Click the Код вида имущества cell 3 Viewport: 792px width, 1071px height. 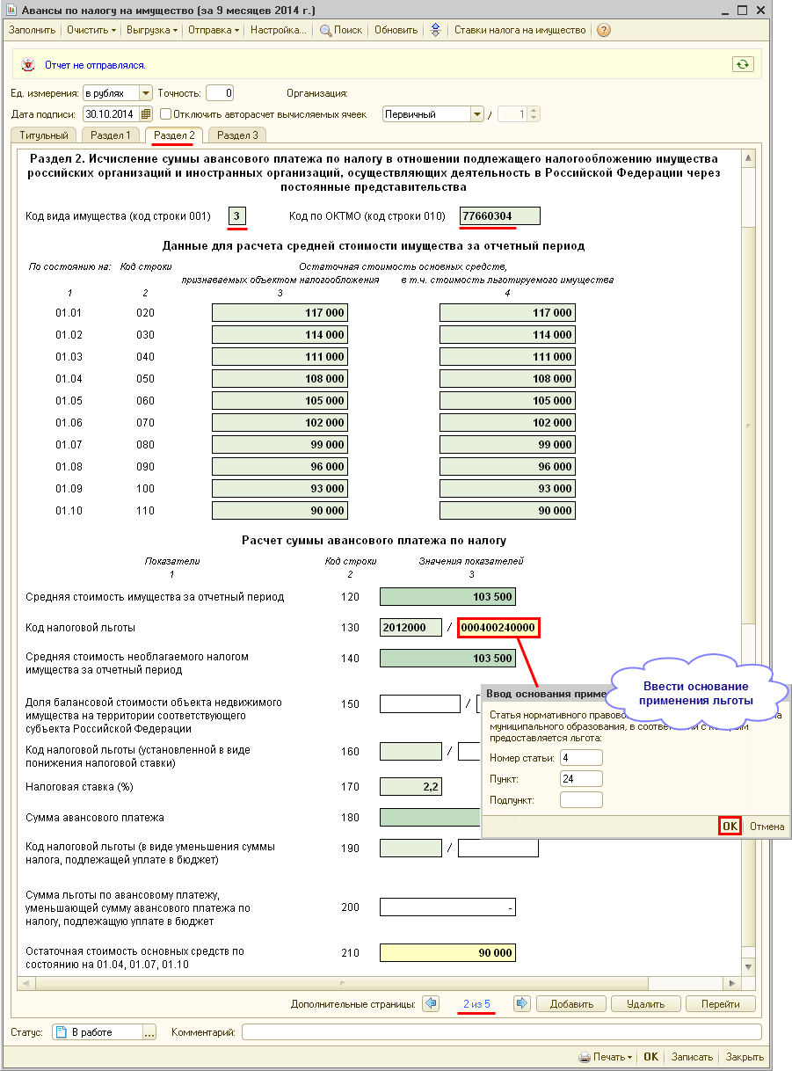coord(236,215)
